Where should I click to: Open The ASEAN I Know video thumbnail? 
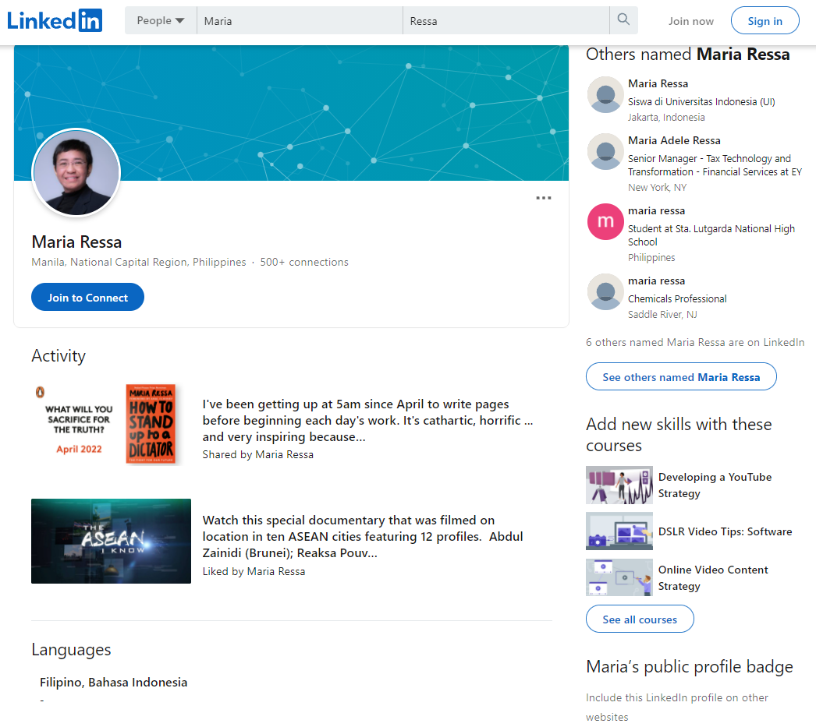coord(111,541)
